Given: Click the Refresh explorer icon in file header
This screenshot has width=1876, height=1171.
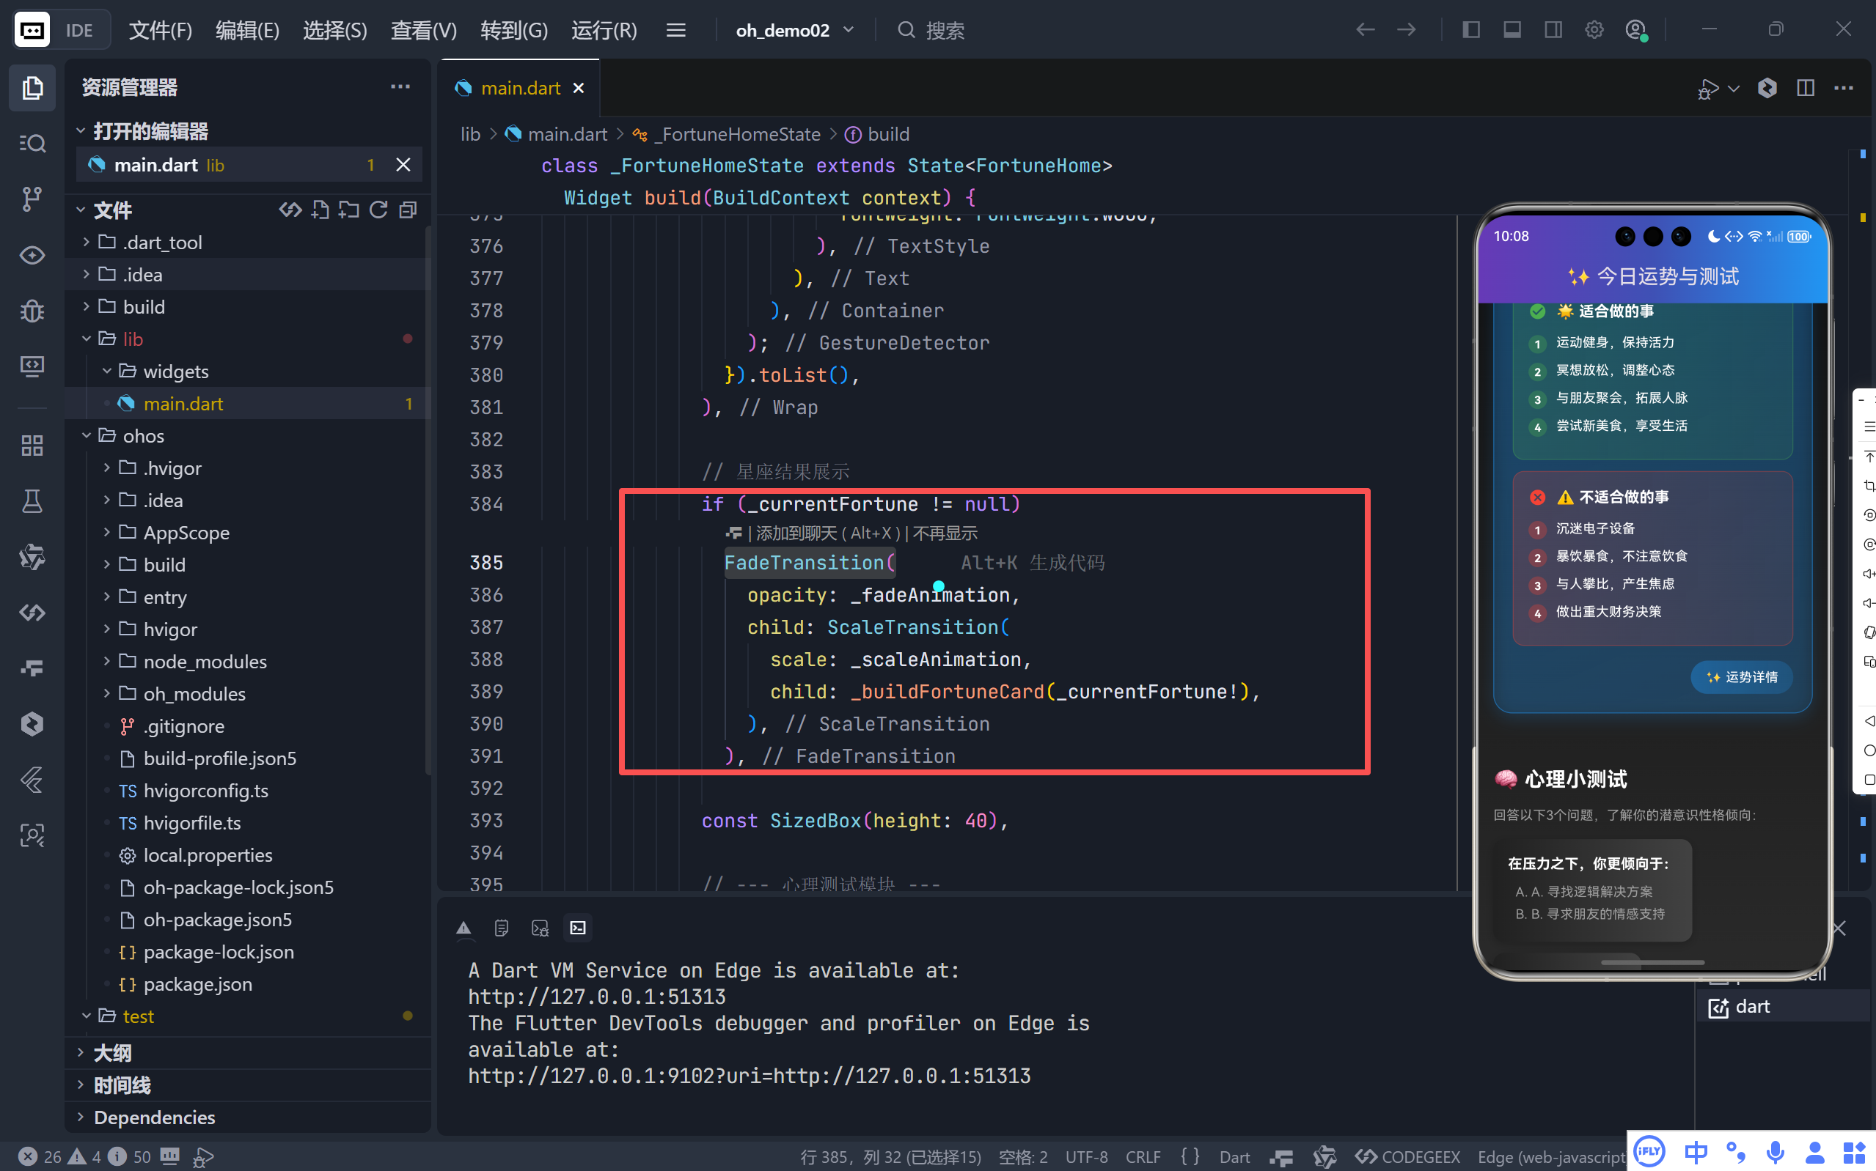Looking at the screenshot, I should tap(378, 210).
